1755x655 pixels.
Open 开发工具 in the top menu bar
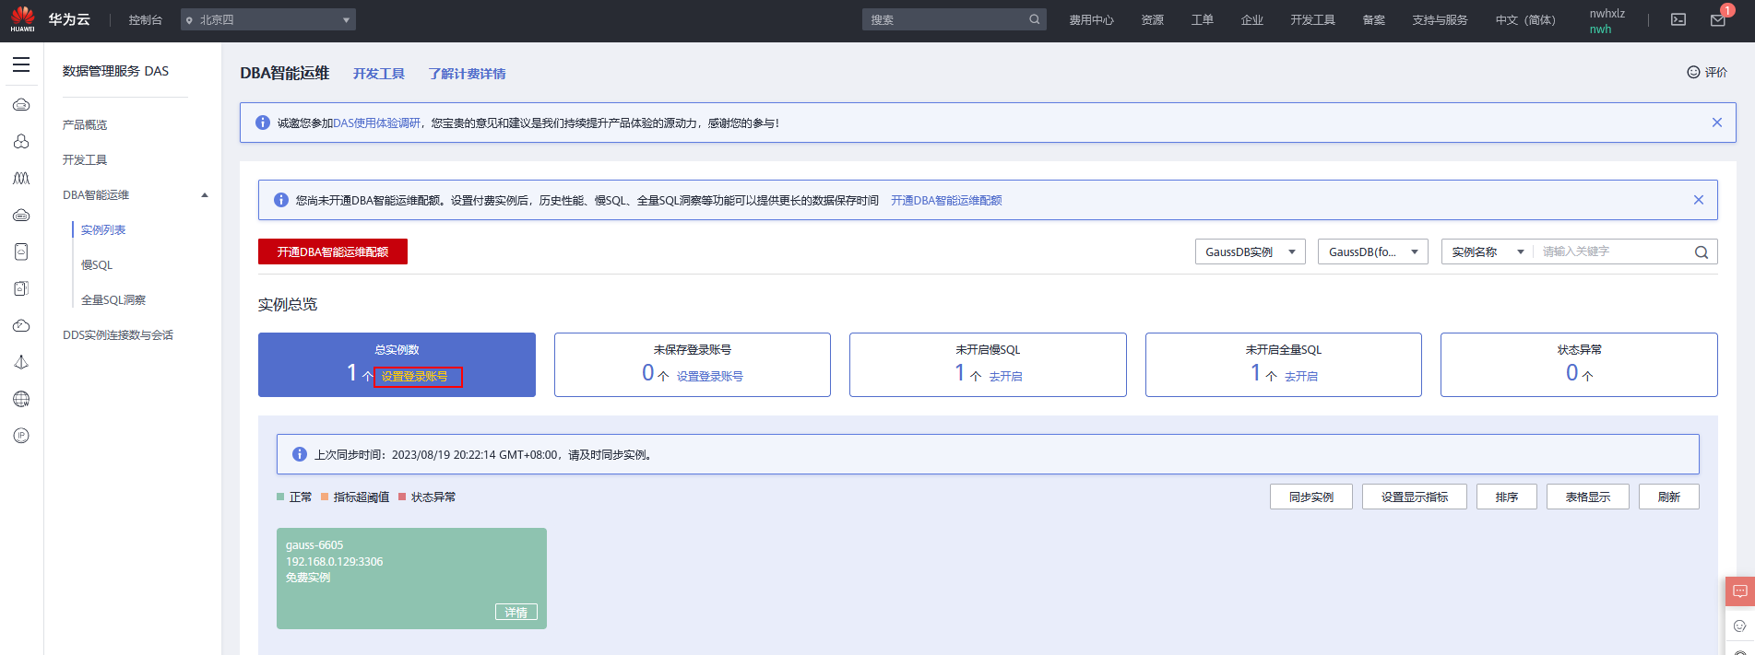[1313, 19]
